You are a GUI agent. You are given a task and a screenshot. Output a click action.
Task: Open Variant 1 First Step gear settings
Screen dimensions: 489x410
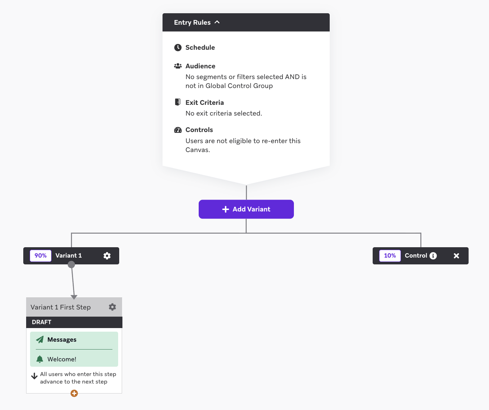pyautogui.click(x=112, y=307)
